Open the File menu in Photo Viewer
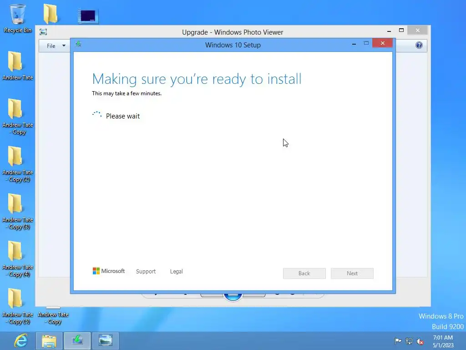The image size is (466, 350). tap(56, 46)
